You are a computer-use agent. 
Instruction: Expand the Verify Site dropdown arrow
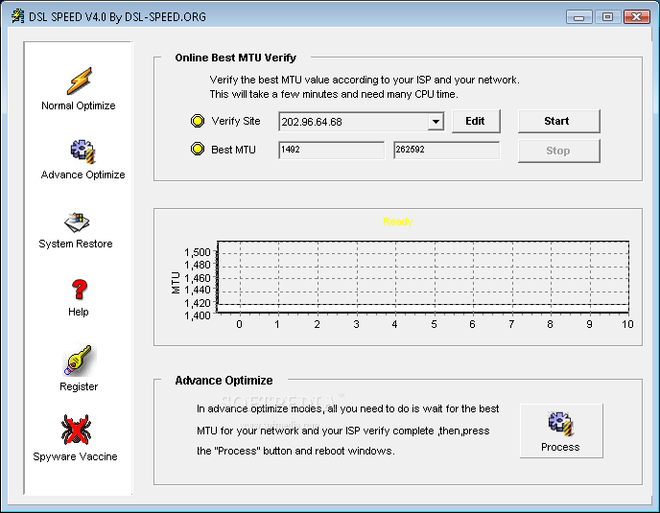tap(436, 122)
